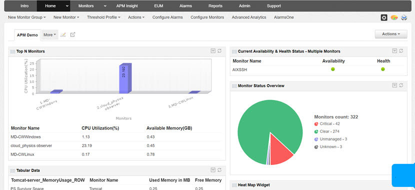Open Monitor Status Overview widget options dropdown
Image resolution: width=415 pixels, height=190 pixels.
394,85
